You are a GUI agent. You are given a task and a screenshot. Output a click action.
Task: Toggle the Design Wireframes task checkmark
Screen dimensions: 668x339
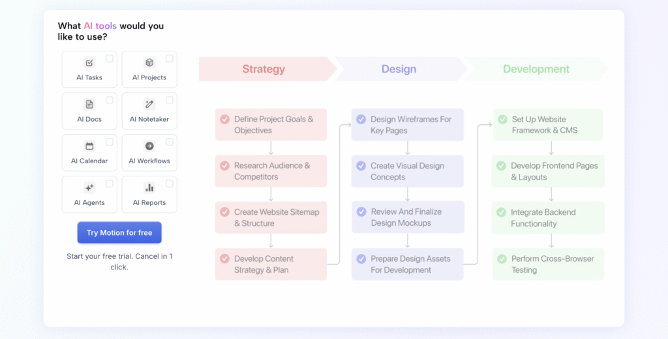(361, 119)
